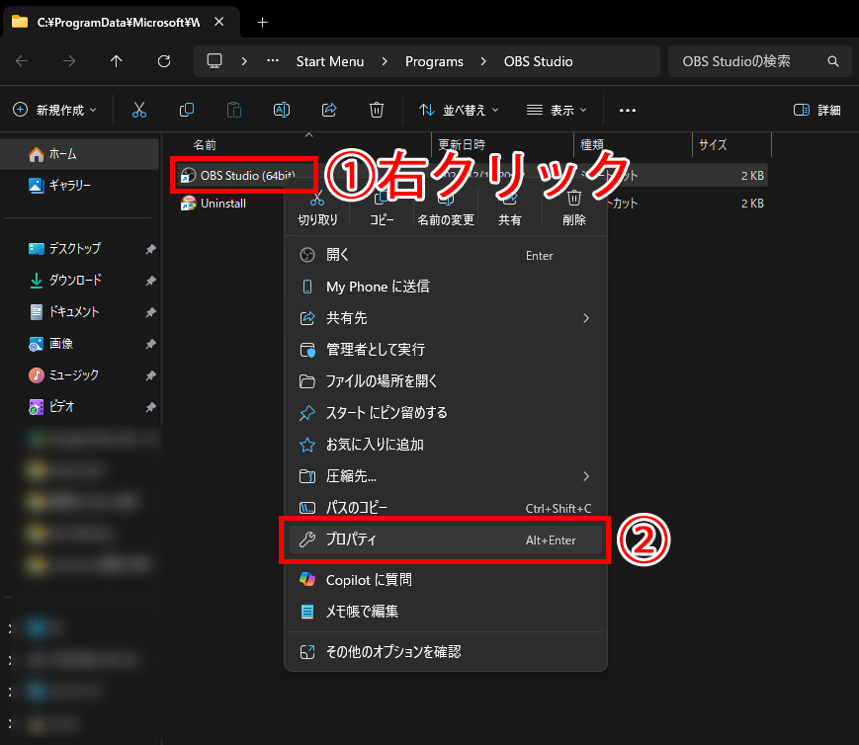This screenshot has height=745, width=859.
Task: Sort by the 名前 column header
Action: pyautogui.click(x=205, y=145)
